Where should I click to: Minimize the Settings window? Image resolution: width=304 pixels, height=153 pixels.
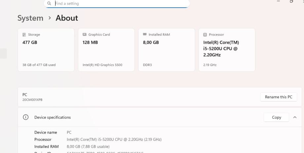tap(279, 2)
